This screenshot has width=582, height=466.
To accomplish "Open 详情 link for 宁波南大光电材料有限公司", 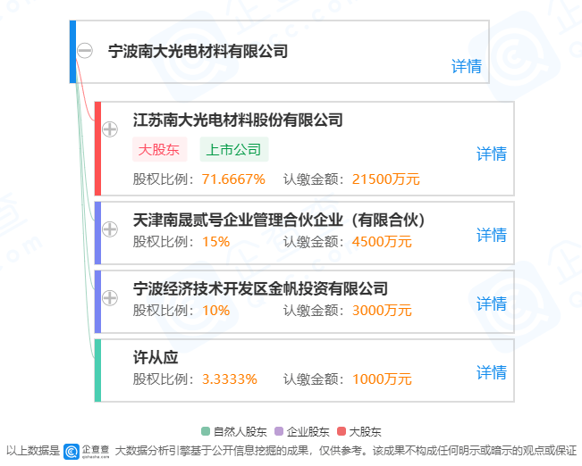I will click(x=467, y=66).
